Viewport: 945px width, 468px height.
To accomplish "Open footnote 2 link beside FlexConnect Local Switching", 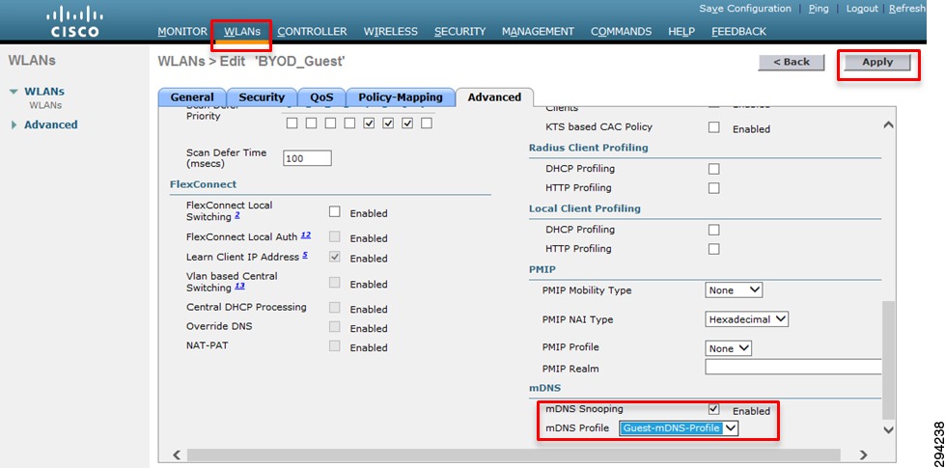I will (x=237, y=215).
